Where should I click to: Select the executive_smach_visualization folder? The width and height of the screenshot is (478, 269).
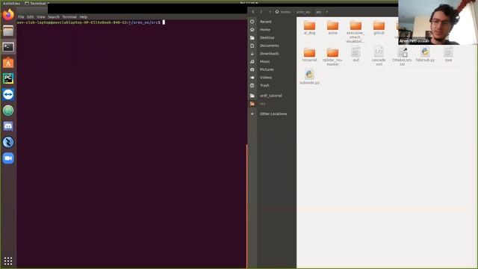[x=356, y=31]
